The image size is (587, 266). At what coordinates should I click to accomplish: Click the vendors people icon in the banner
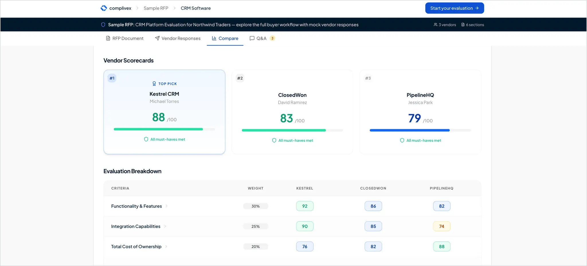[435, 25]
